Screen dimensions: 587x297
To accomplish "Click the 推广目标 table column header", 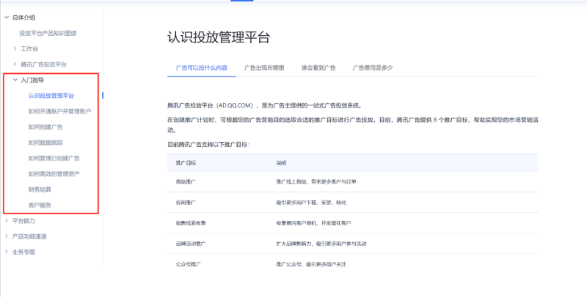I will pos(186,163).
